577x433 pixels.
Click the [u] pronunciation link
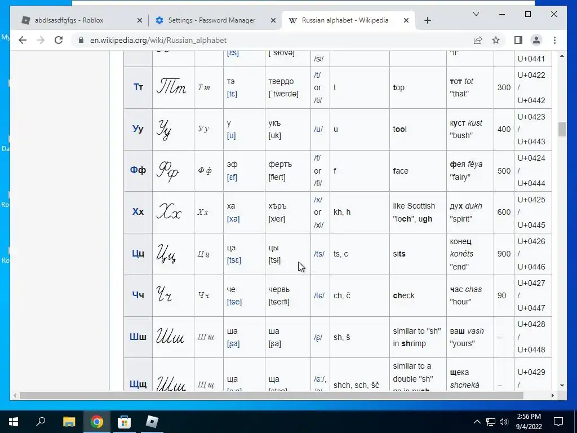pos(231,135)
